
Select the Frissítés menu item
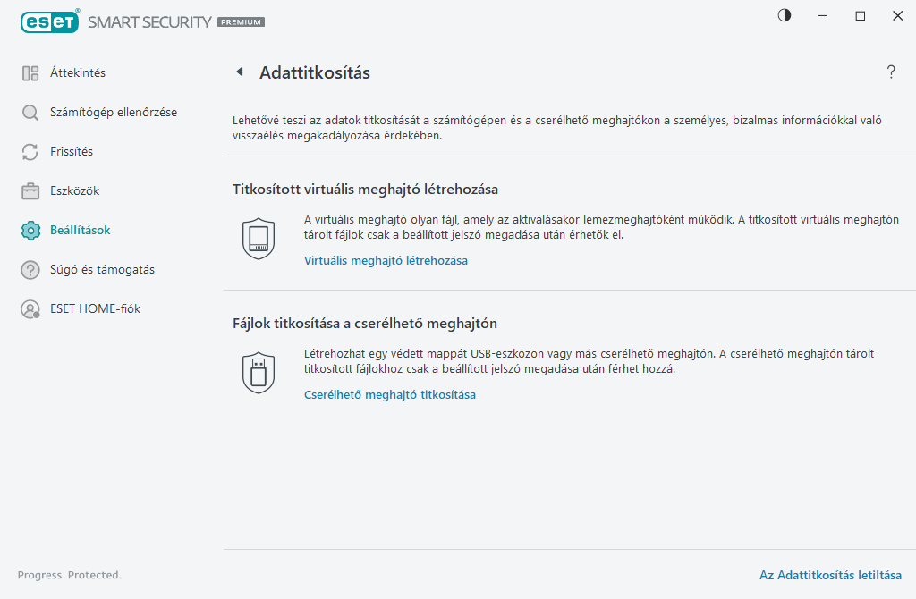72,152
